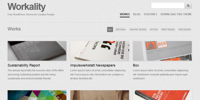Filter works by Editorial
This screenshot has width=200, height=100.
[121, 29]
